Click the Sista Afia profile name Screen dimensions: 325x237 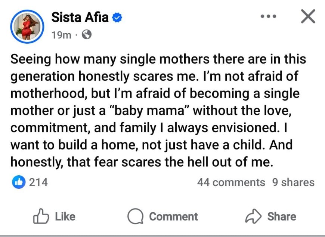click(x=80, y=17)
